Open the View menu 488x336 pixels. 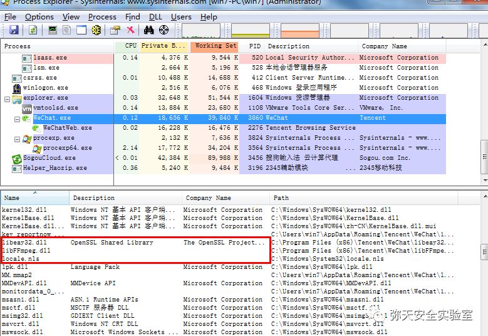71,17
